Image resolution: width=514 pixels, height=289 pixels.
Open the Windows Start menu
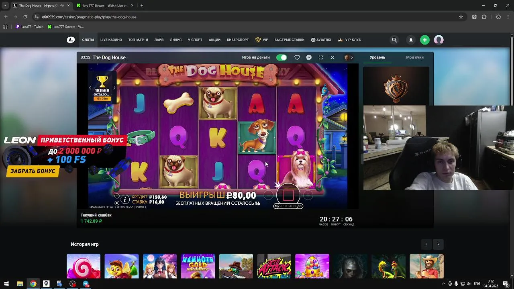pyautogui.click(x=6, y=284)
